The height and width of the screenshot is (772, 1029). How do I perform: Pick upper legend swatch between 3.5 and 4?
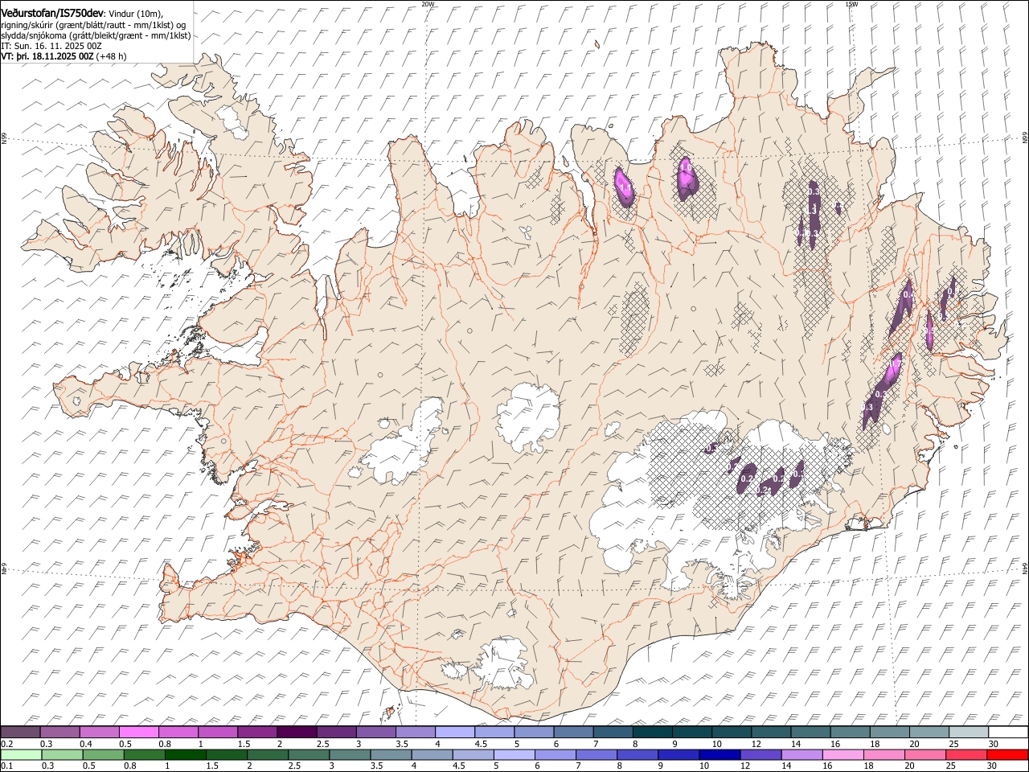click(x=415, y=733)
